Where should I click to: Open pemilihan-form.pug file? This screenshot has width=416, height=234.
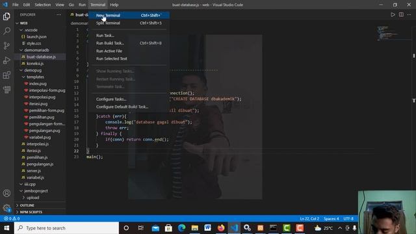click(x=46, y=110)
